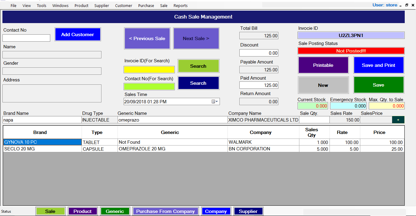This screenshot has height=216, width=416.
Task: Click the green Save button
Action: coord(379,85)
